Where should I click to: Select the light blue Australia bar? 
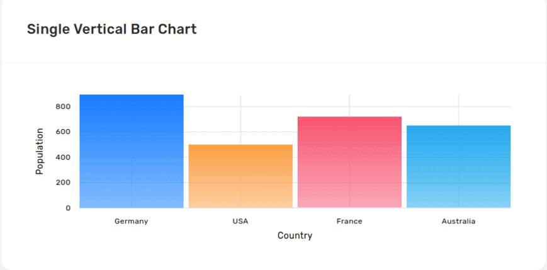point(458,166)
